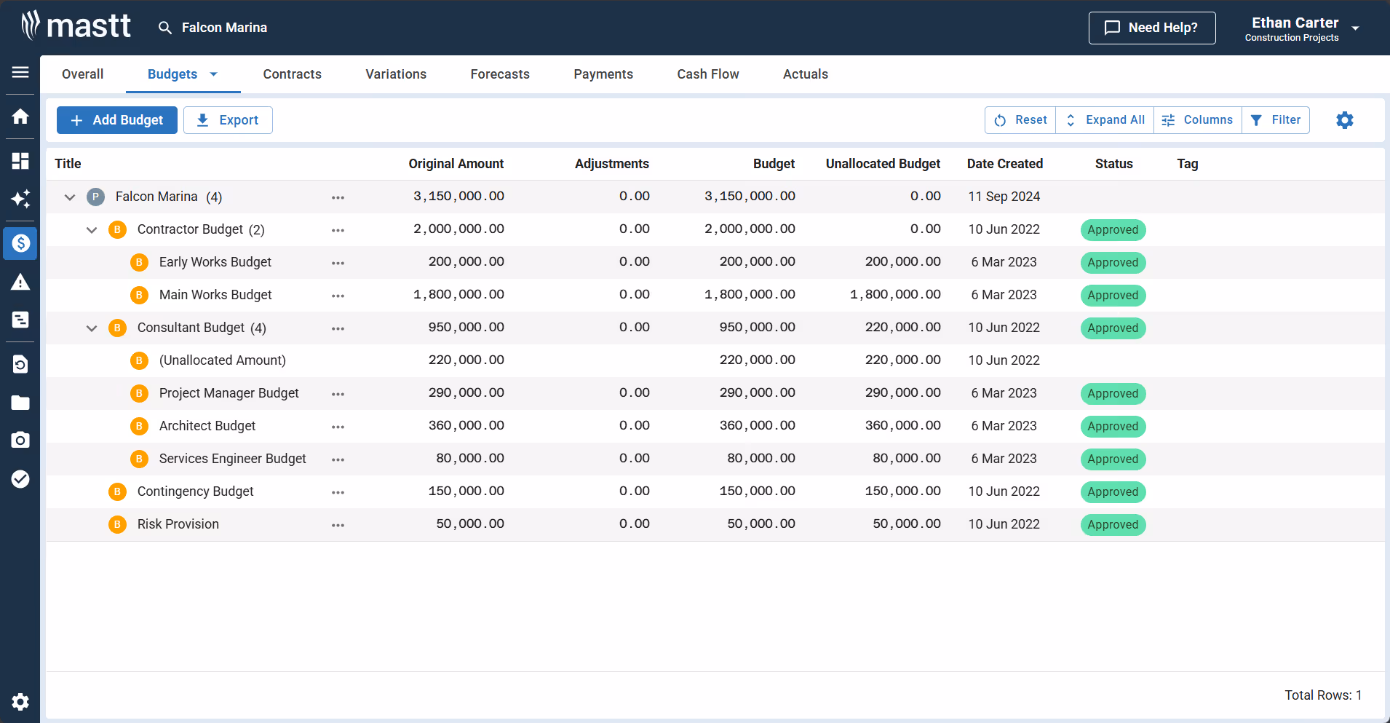Select the Approvals checkmark icon
This screenshot has width=1390, height=723.
(20, 479)
